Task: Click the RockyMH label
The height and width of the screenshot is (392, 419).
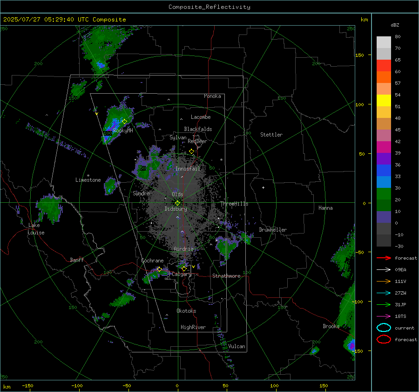Action: [123, 131]
